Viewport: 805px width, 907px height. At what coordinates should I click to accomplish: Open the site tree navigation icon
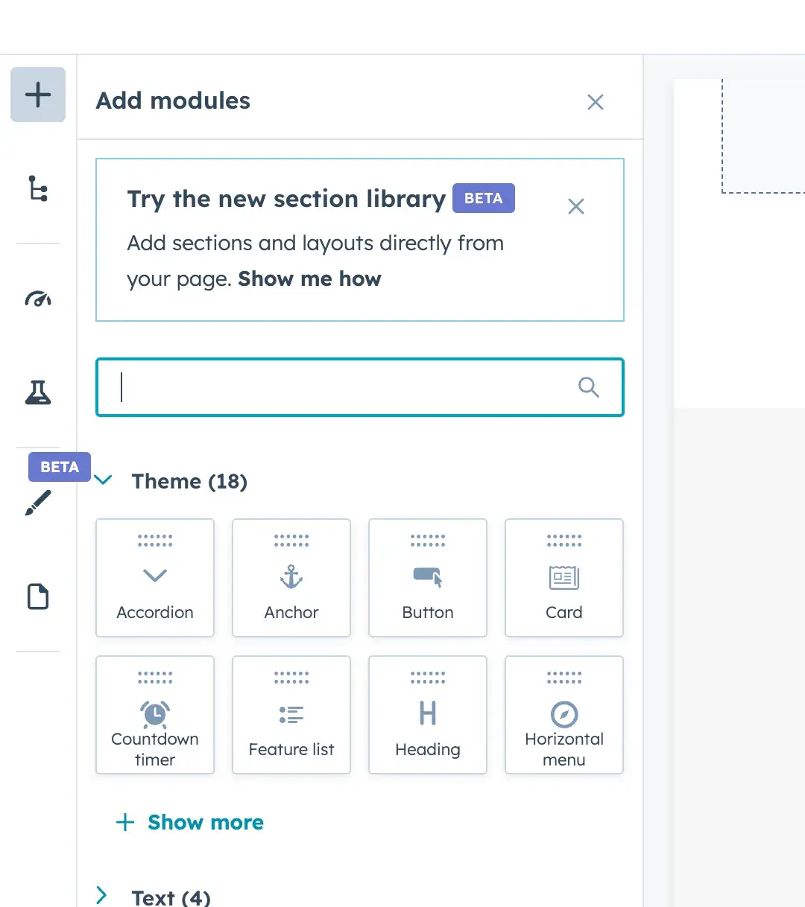(x=37, y=189)
